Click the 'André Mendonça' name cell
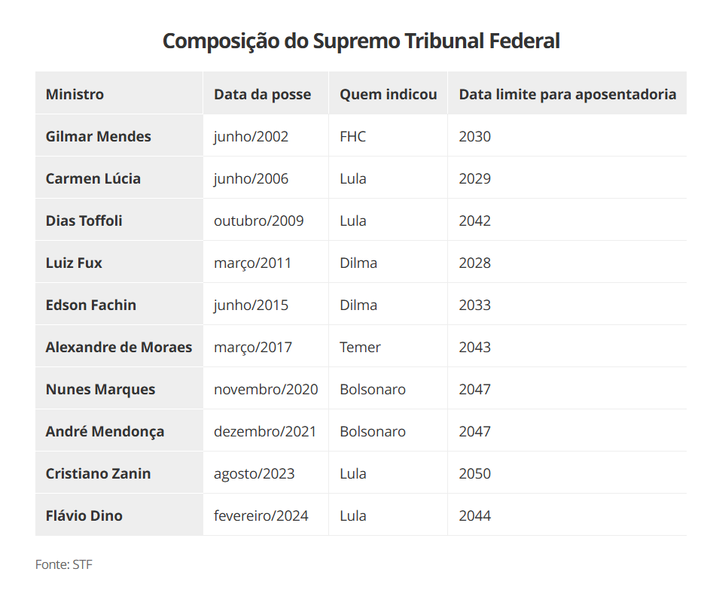704x593 pixels. pyautogui.click(x=105, y=431)
